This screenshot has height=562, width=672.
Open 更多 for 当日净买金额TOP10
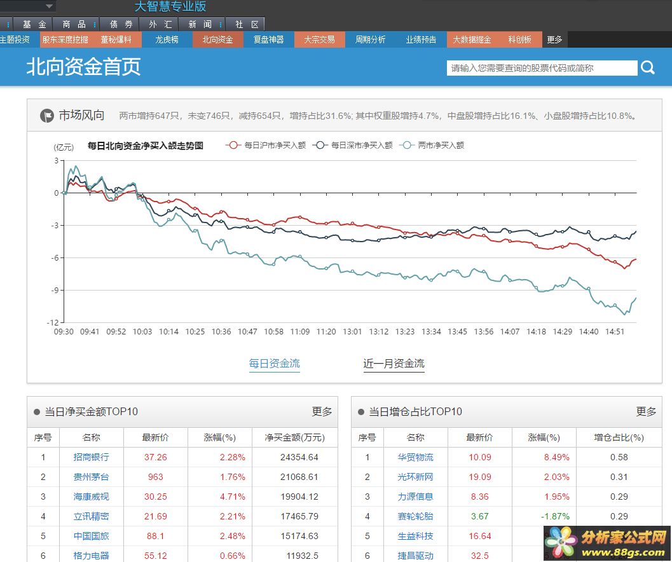point(322,411)
